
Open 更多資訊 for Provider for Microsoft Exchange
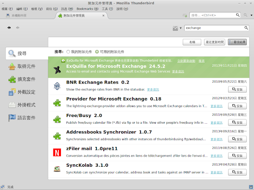(216, 106)
